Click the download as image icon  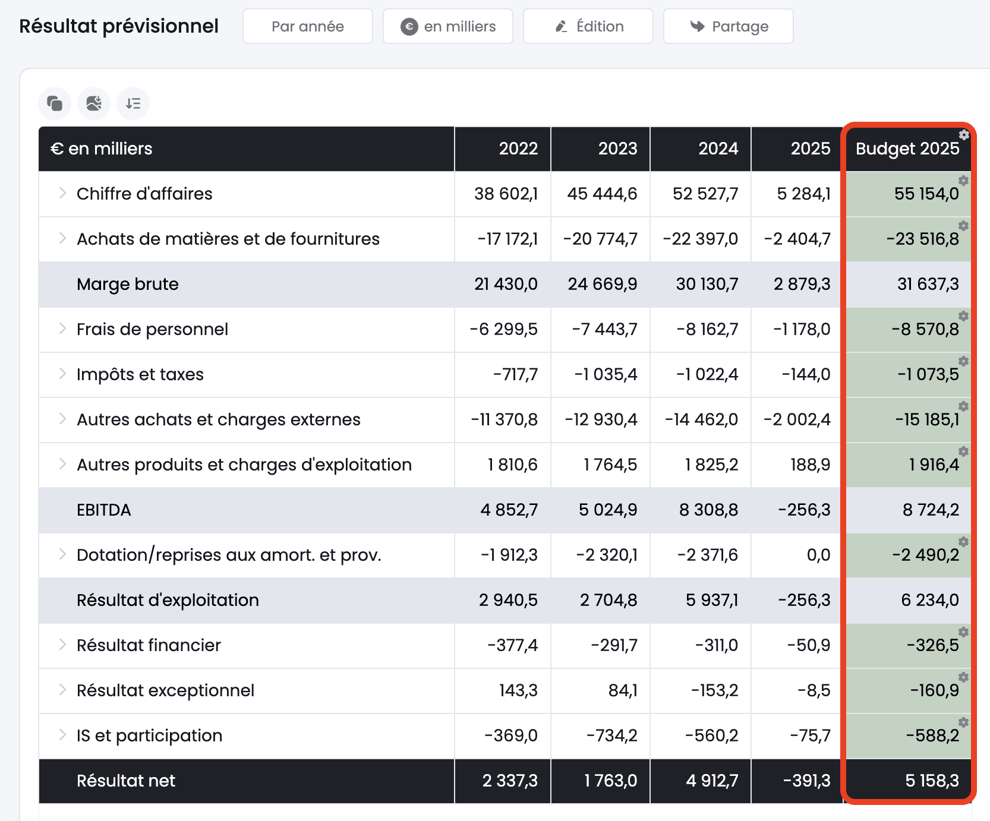94,103
